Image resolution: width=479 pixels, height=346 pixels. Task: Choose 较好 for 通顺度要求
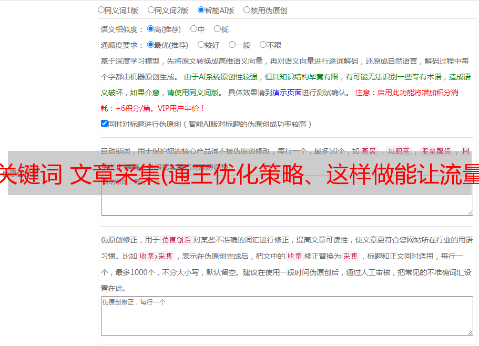(201, 45)
